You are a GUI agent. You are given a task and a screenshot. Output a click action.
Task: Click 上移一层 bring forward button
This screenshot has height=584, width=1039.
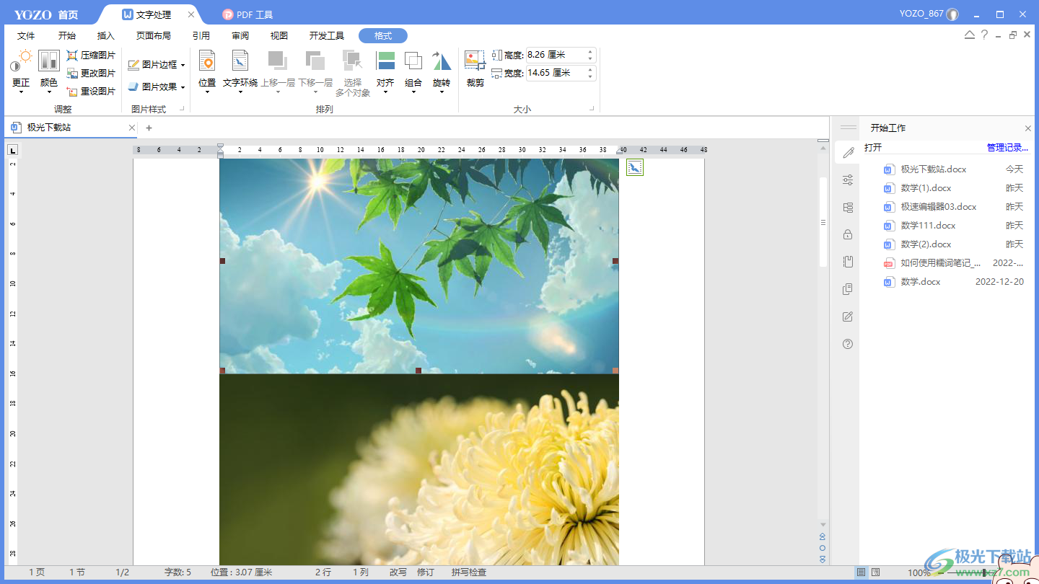[x=278, y=71]
